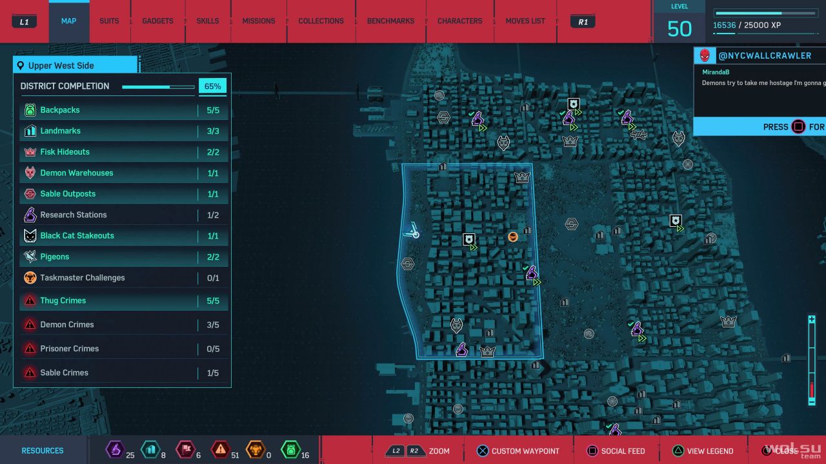Select the red crime token in Resources bar
The width and height of the screenshot is (826, 464).
221,449
